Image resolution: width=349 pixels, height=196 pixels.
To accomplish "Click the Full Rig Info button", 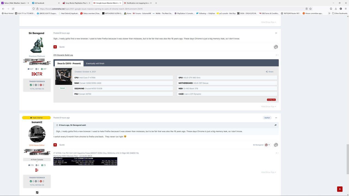I will coord(271,100).
